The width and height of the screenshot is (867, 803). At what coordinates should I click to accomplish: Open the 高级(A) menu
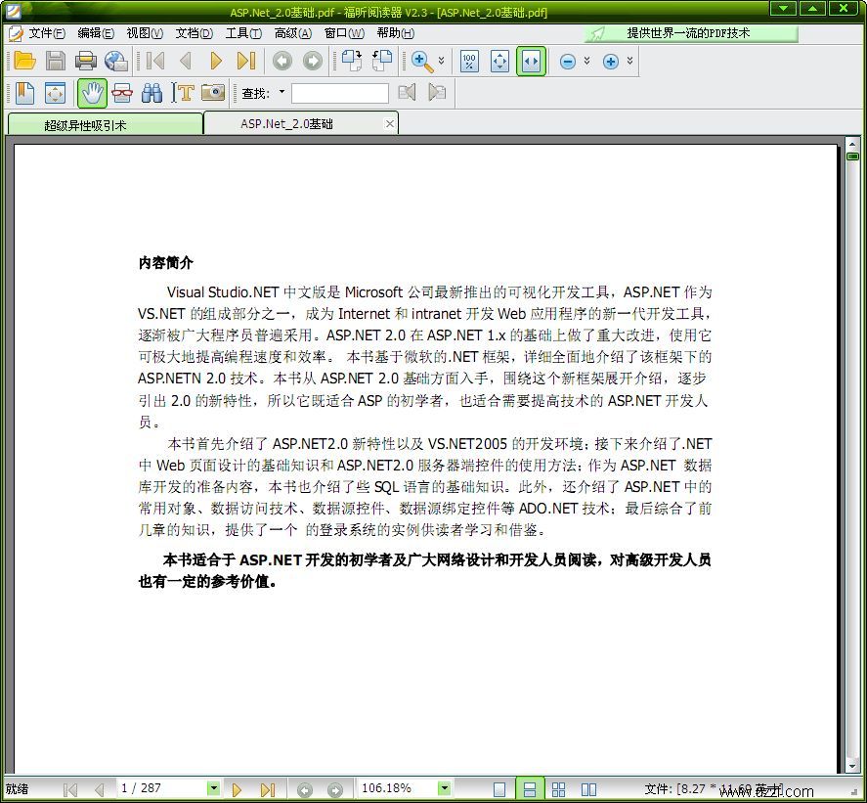click(293, 33)
